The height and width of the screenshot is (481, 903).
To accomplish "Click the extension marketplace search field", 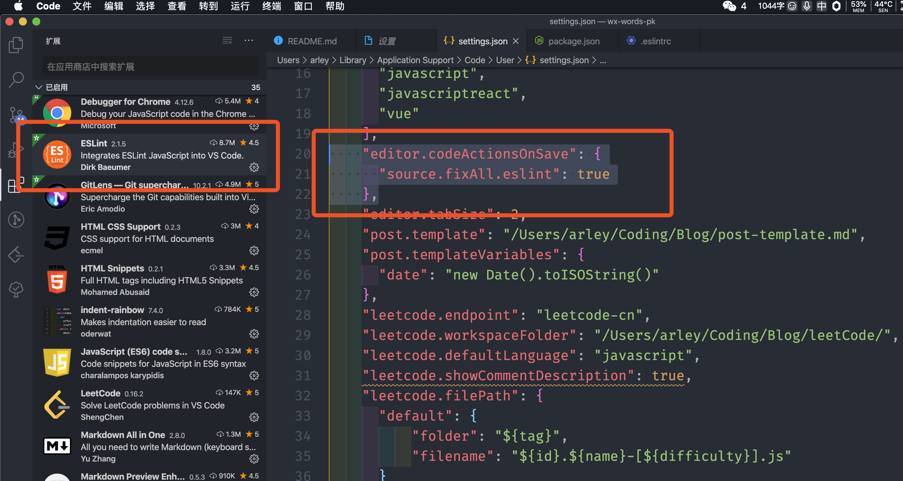I will click(x=151, y=67).
